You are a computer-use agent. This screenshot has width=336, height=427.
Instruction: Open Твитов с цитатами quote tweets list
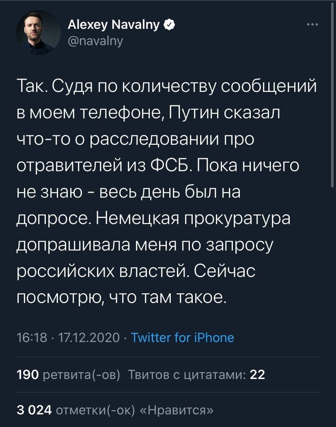tap(196, 375)
